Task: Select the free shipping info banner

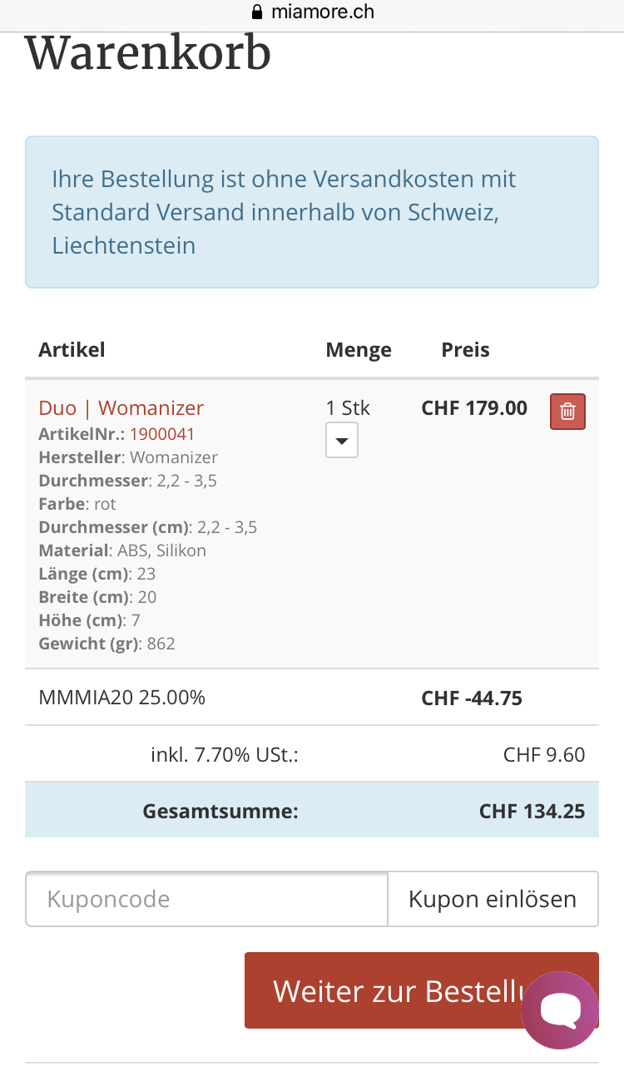Action: coord(311,212)
